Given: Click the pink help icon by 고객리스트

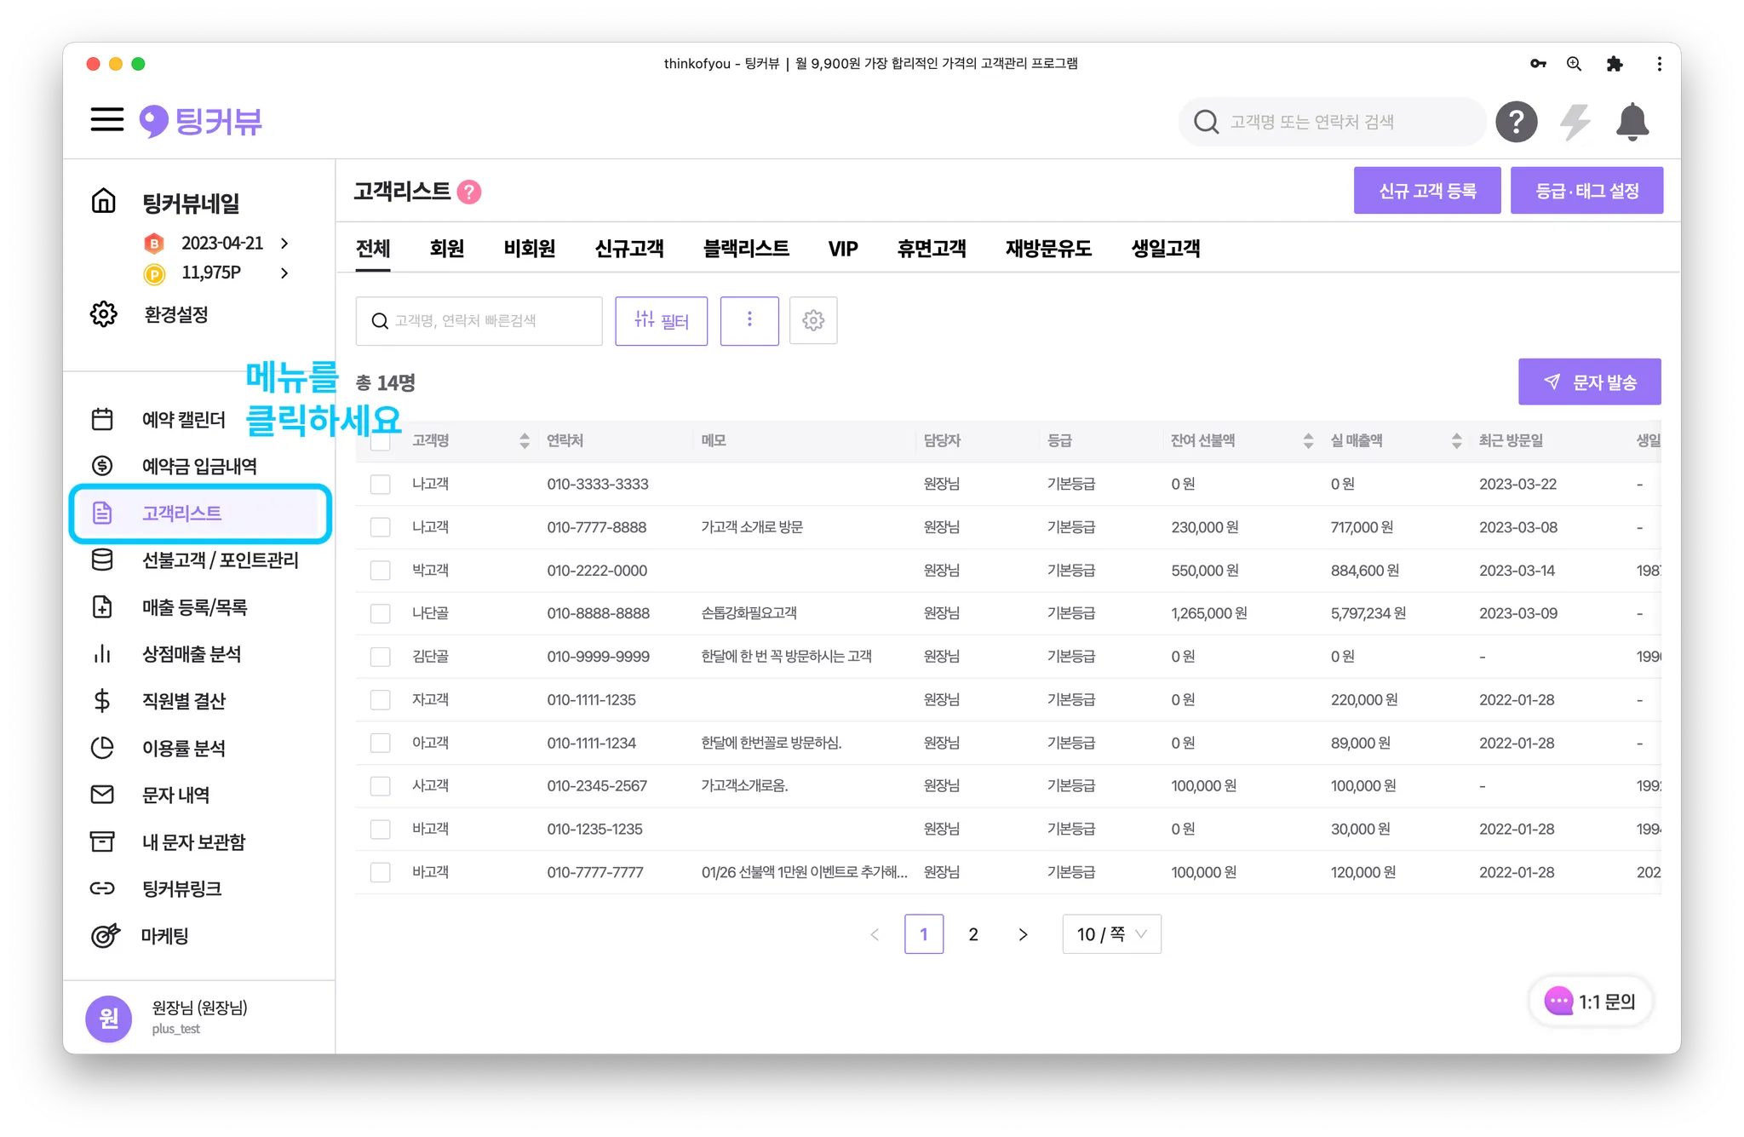Looking at the screenshot, I should click(469, 192).
